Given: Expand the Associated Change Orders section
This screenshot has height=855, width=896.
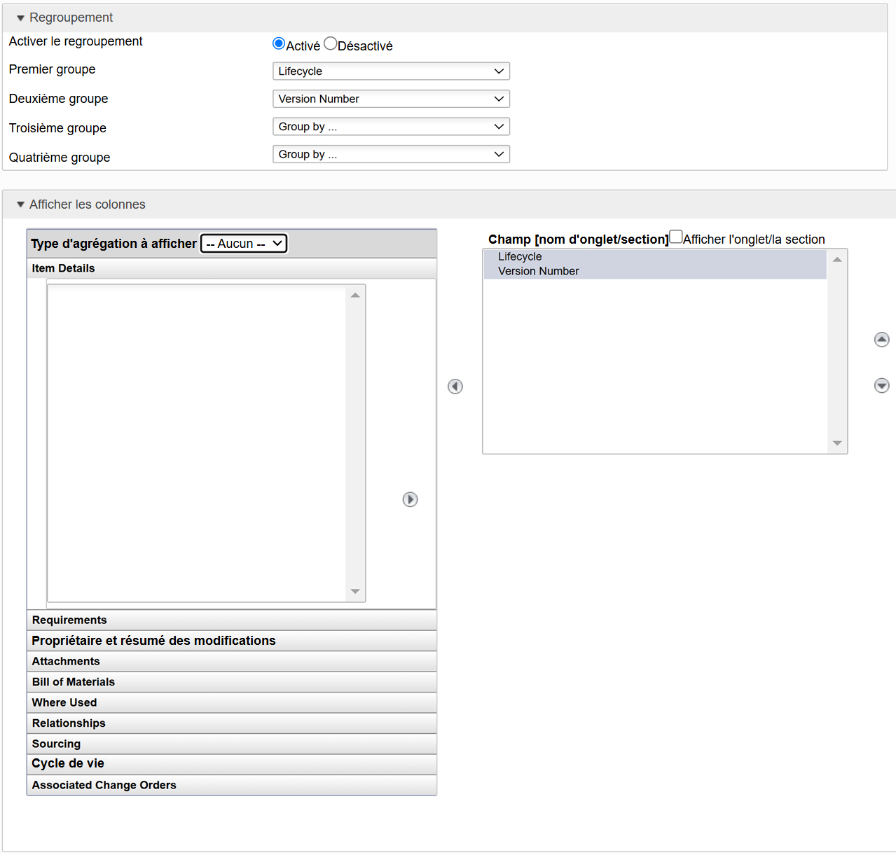Looking at the screenshot, I should (x=232, y=786).
